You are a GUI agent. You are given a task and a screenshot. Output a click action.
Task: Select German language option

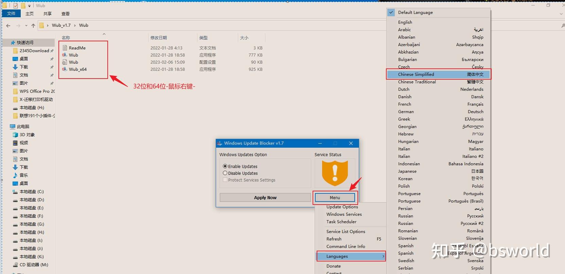(x=439, y=112)
